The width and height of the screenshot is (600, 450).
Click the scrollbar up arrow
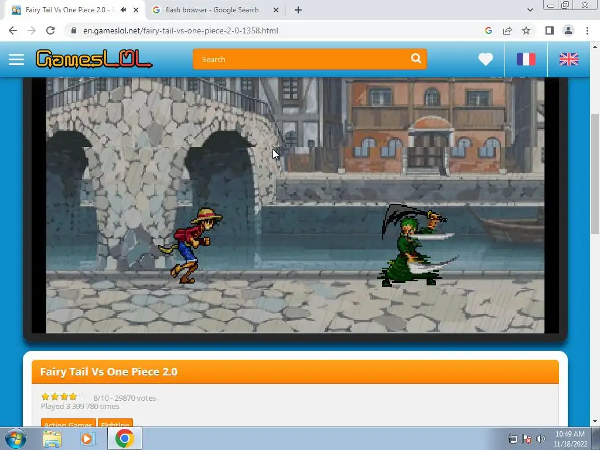(x=595, y=47)
